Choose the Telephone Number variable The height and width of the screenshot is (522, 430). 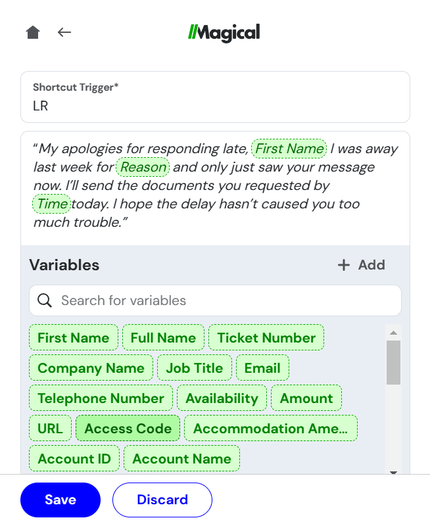point(101,398)
